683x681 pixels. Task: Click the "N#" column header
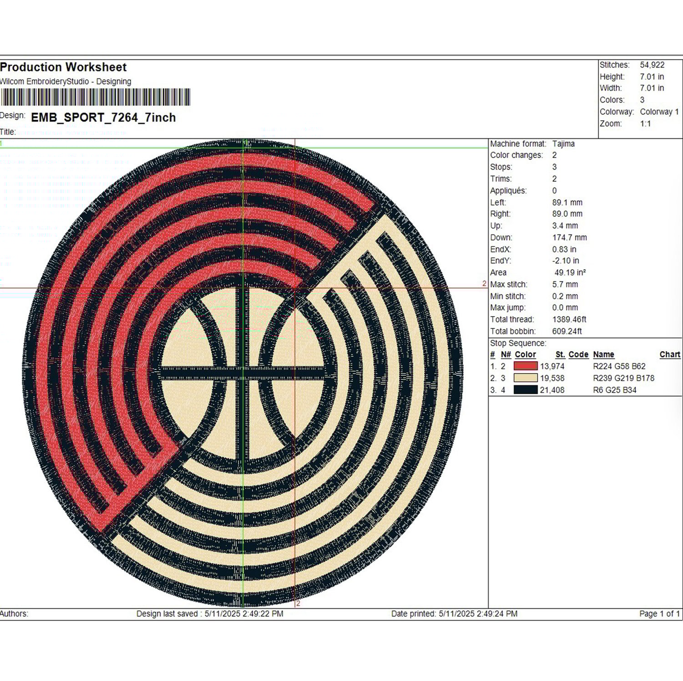click(x=505, y=354)
